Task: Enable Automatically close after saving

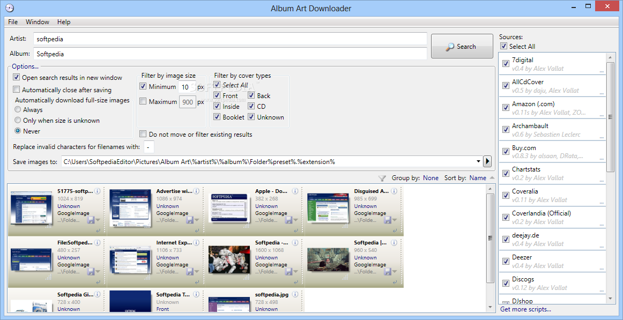Action: (x=16, y=90)
